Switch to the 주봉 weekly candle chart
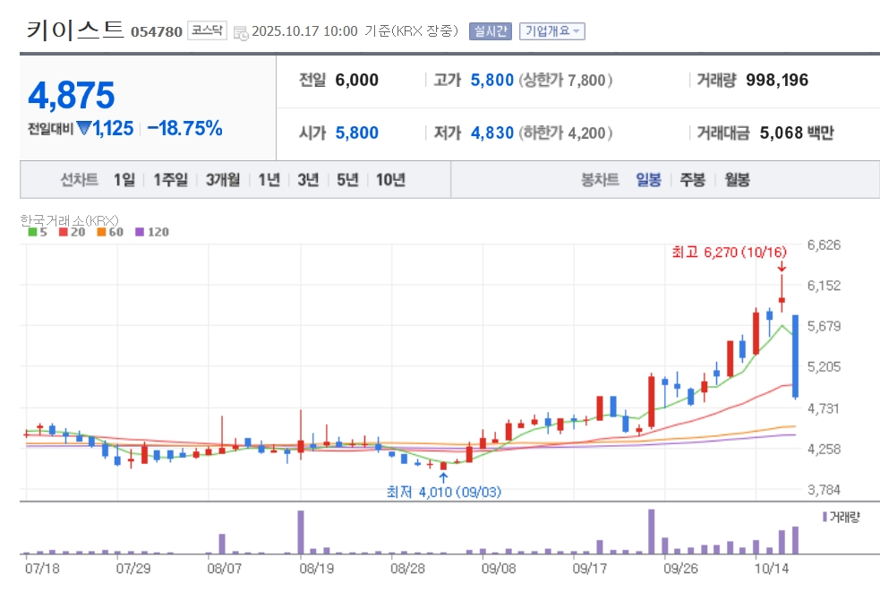Screen dimensions: 880x609 [692, 180]
